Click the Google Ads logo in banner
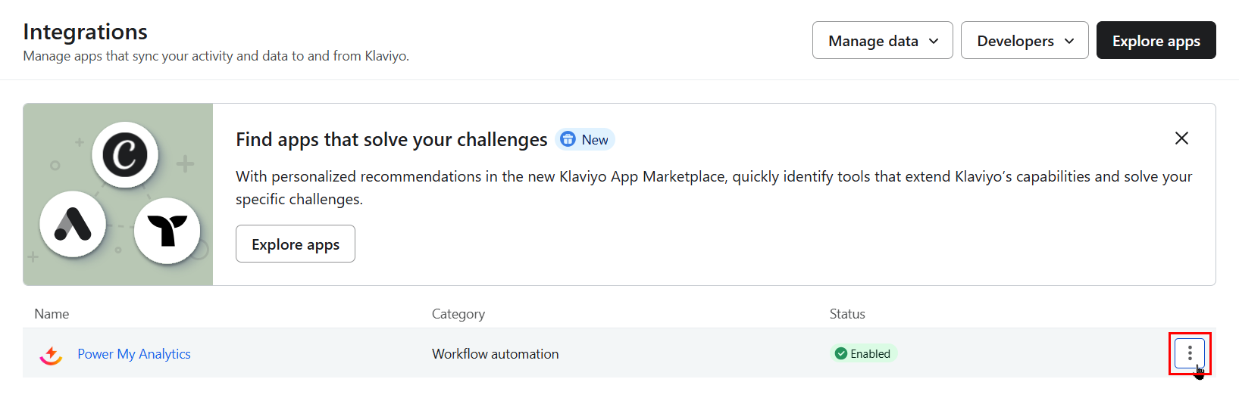Image resolution: width=1239 pixels, height=404 pixels. coord(73,225)
